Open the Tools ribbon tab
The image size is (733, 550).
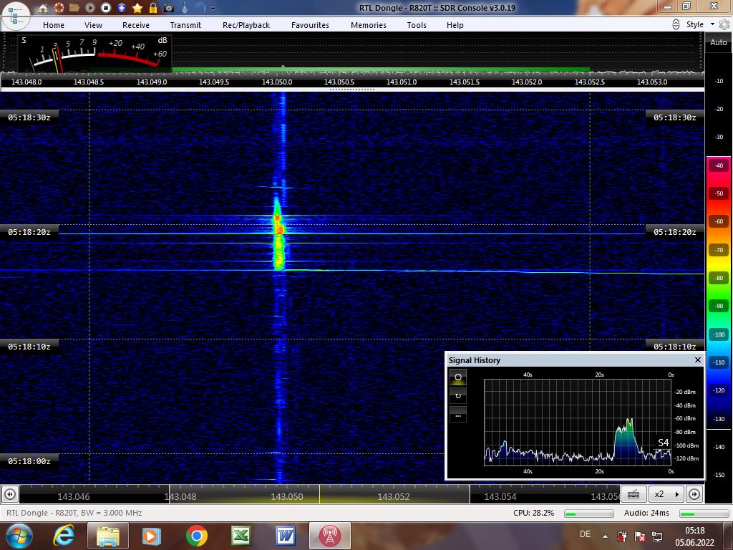(x=417, y=25)
